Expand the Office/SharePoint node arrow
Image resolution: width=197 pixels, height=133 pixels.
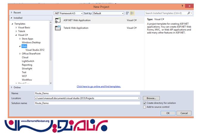coord(20,54)
